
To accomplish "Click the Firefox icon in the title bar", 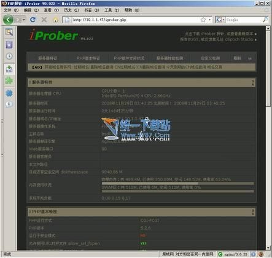I will pyautogui.click(x=4, y=3).
